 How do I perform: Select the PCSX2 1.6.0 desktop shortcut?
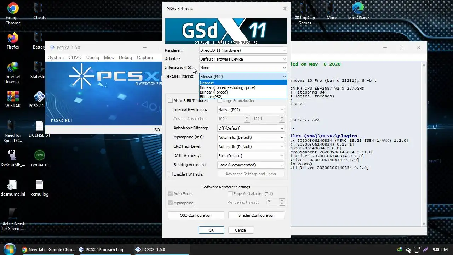tap(38, 100)
